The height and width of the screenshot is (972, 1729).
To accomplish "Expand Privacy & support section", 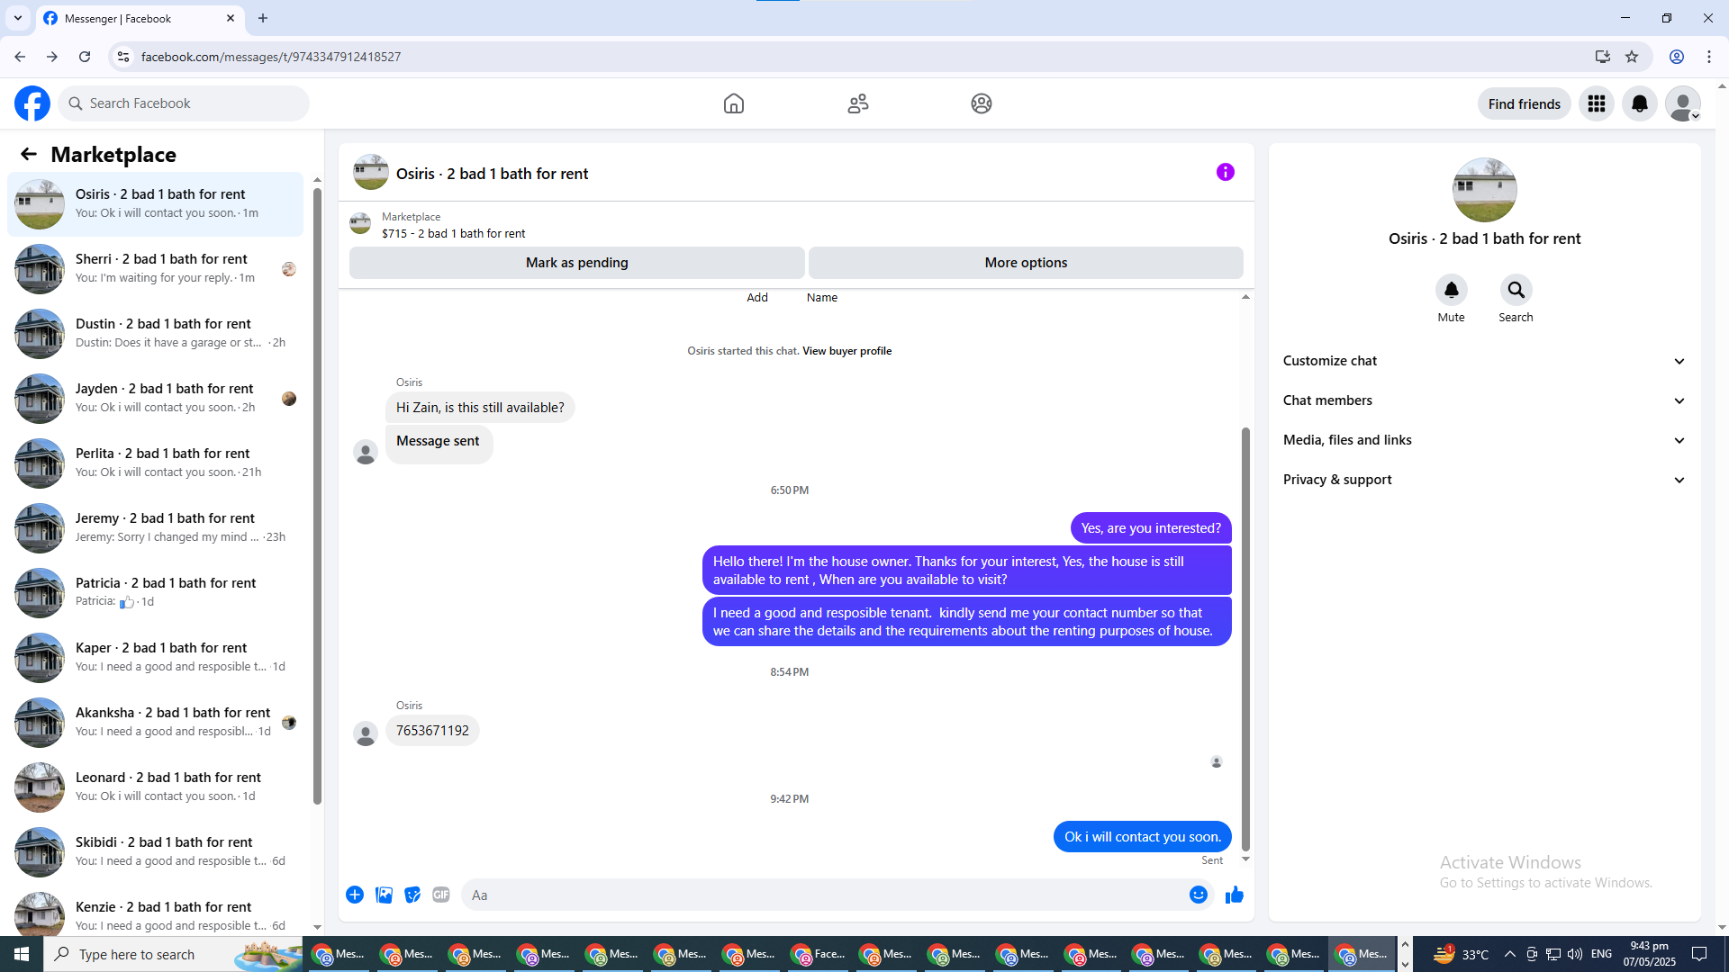I will pos(1483,480).
